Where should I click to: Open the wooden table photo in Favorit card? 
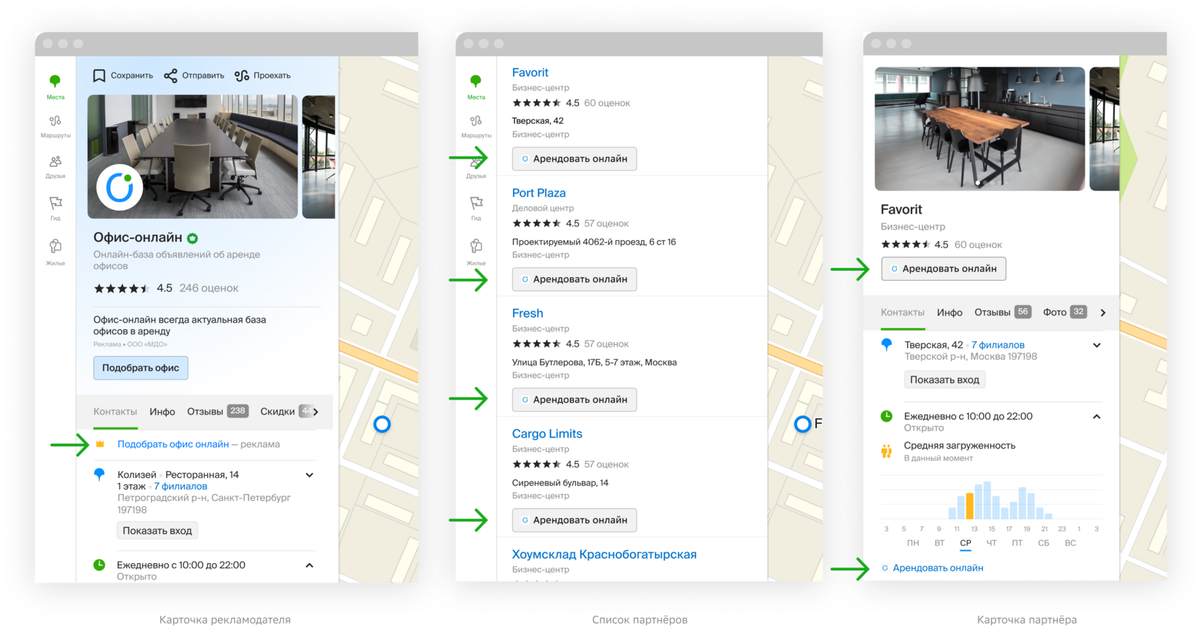(x=979, y=129)
